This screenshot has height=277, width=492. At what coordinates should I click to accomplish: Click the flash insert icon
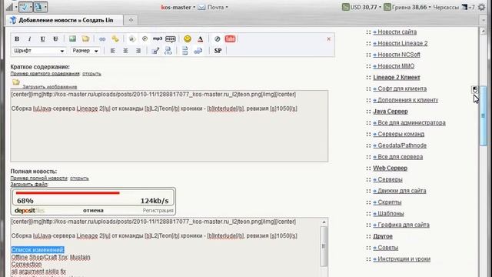click(x=217, y=39)
